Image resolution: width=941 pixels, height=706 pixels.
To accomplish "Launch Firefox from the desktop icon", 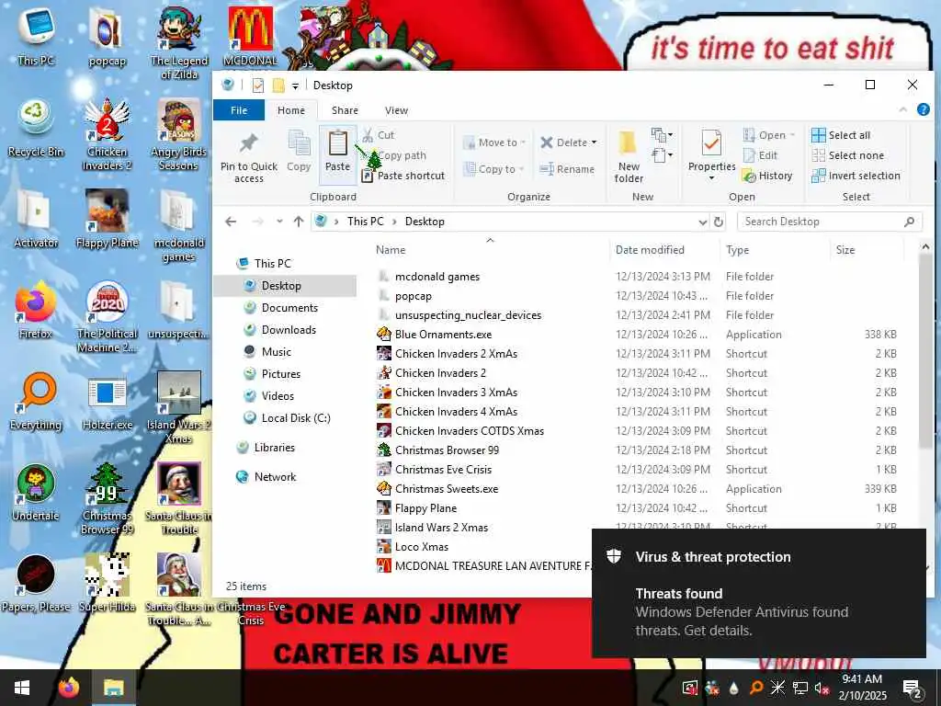I will pyautogui.click(x=36, y=309).
